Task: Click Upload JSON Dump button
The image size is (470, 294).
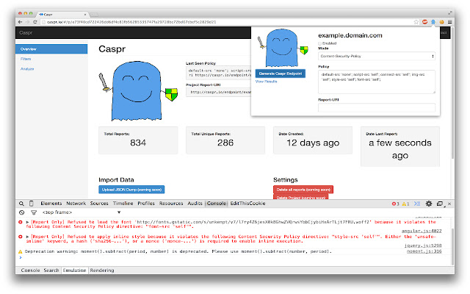Action: pos(131,190)
